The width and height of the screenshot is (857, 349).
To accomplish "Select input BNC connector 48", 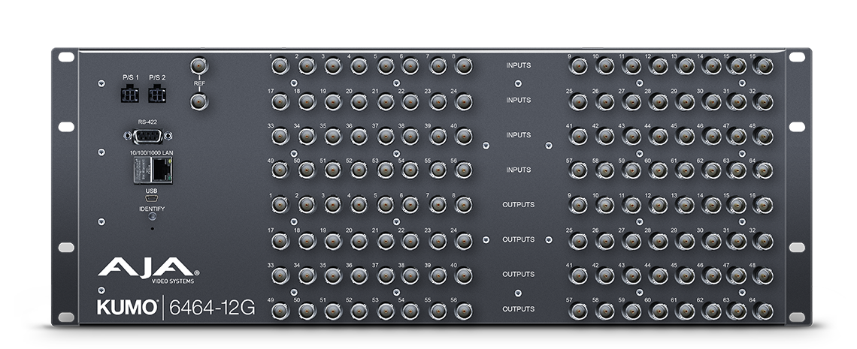I will (x=763, y=137).
